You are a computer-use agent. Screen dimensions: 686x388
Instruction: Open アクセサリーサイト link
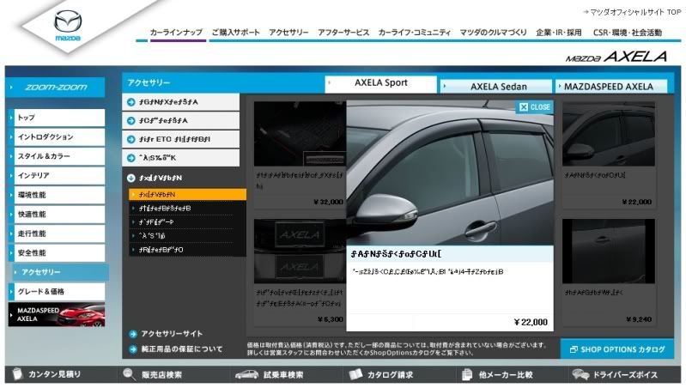click(172, 334)
